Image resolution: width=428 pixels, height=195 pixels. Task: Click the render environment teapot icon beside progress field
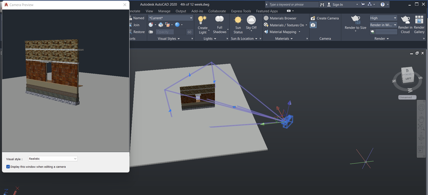pyautogui.click(x=372, y=32)
